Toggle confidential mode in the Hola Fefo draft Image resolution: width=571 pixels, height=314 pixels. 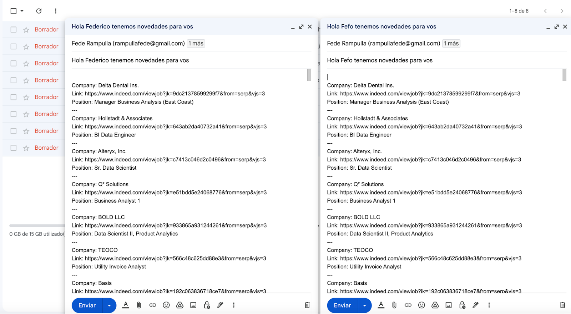point(462,305)
